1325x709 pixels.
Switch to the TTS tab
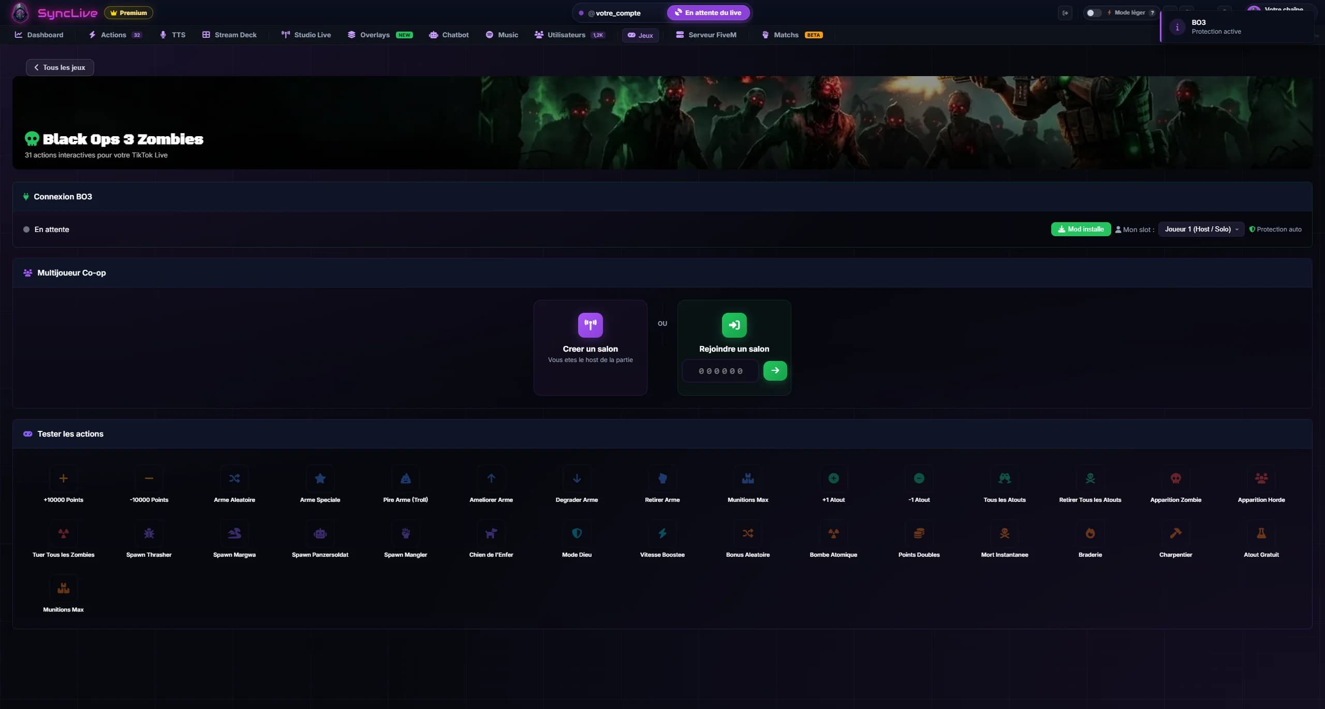click(173, 35)
